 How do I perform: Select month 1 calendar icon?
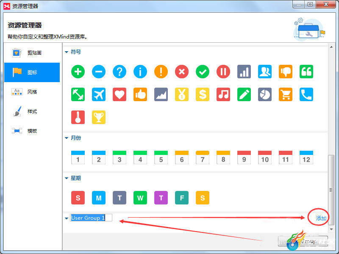(x=78, y=157)
